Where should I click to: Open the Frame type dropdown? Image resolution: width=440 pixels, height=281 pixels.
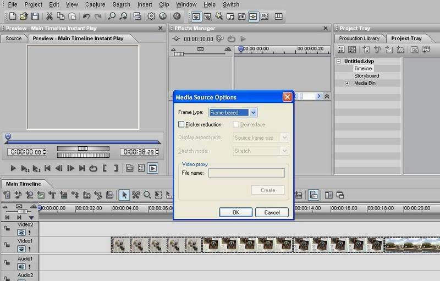coord(253,112)
